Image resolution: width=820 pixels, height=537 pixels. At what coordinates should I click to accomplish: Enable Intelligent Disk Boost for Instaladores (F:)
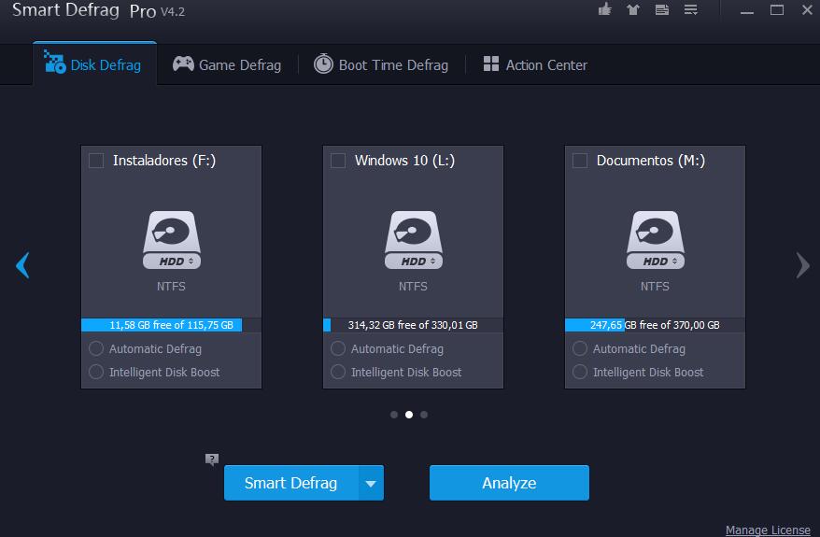click(x=96, y=372)
